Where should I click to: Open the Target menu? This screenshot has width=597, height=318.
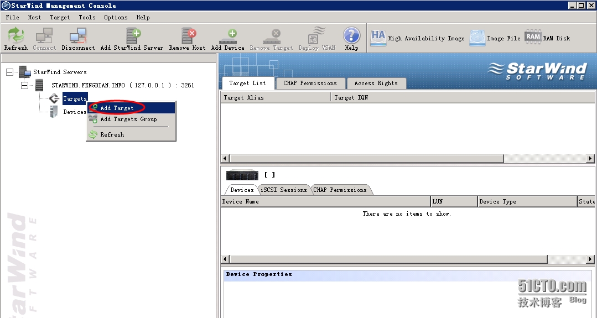(x=60, y=17)
